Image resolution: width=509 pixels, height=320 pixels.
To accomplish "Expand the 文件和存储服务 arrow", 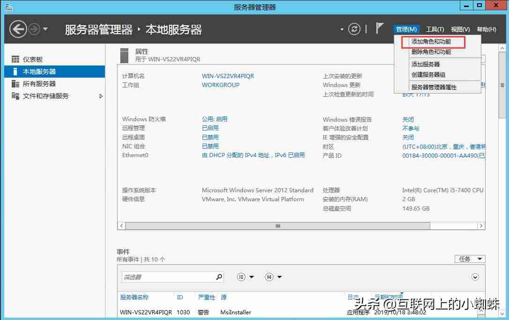I will point(101,96).
